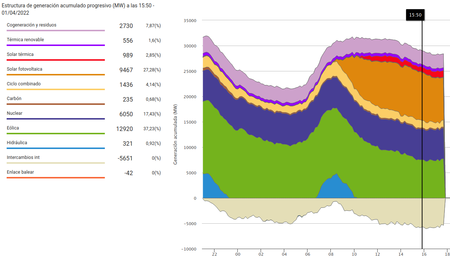450x259 pixels.
Task: Toggle the Carbón series legend entry
Action: (14, 99)
